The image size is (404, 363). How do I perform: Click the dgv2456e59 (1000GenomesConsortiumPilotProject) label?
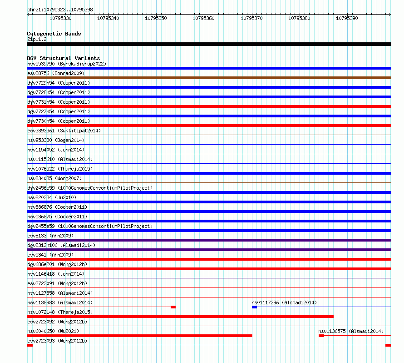tap(90, 188)
